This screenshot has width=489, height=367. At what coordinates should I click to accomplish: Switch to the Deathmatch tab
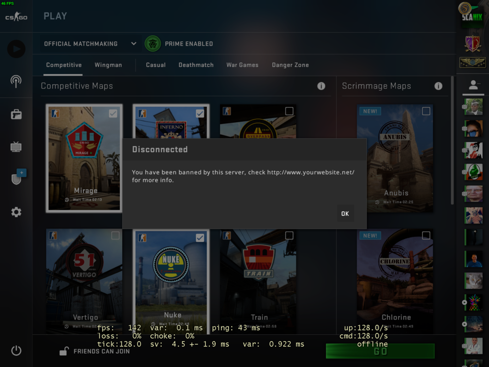click(196, 65)
